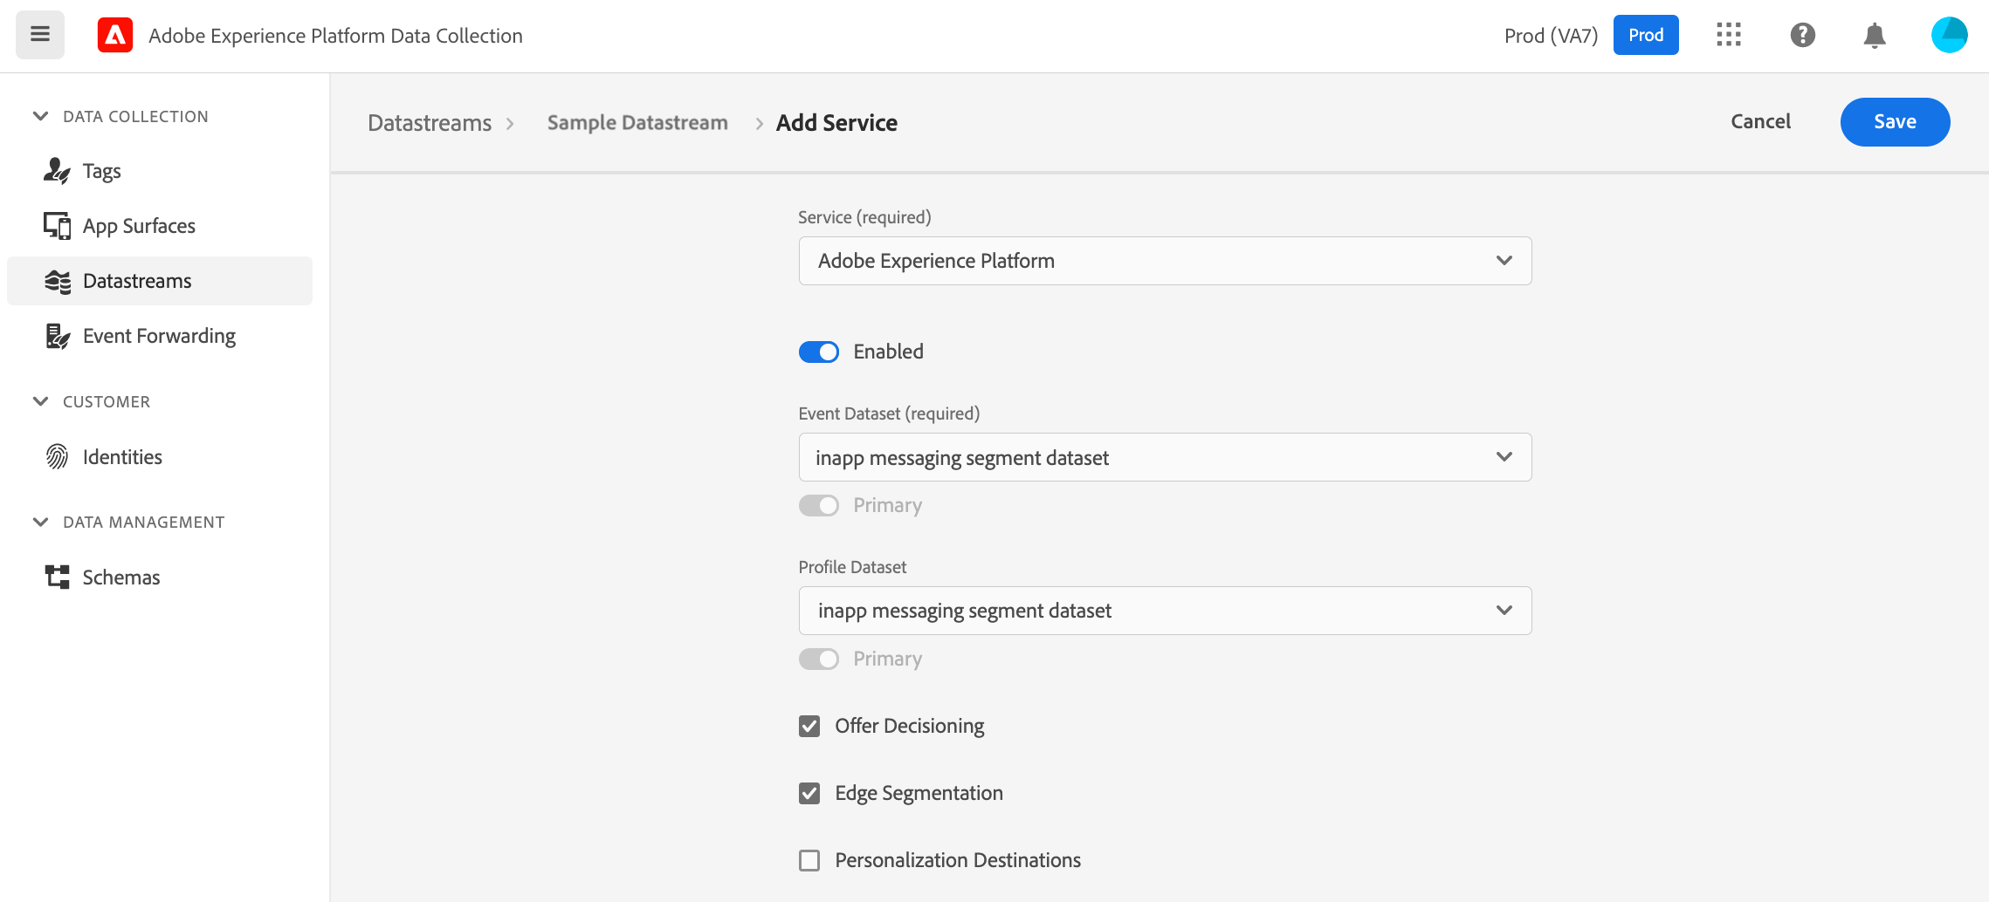The height and width of the screenshot is (902, 1989).
Task: Open the Identities fingerprint icon
Action: tap(57, 456)
